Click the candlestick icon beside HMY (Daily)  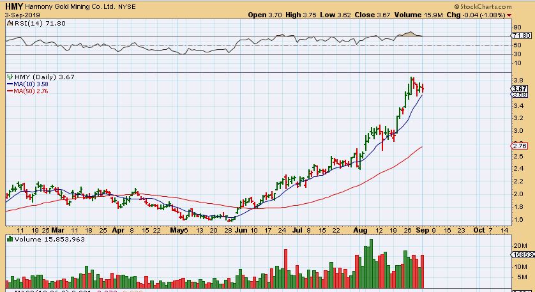point(10,77)
